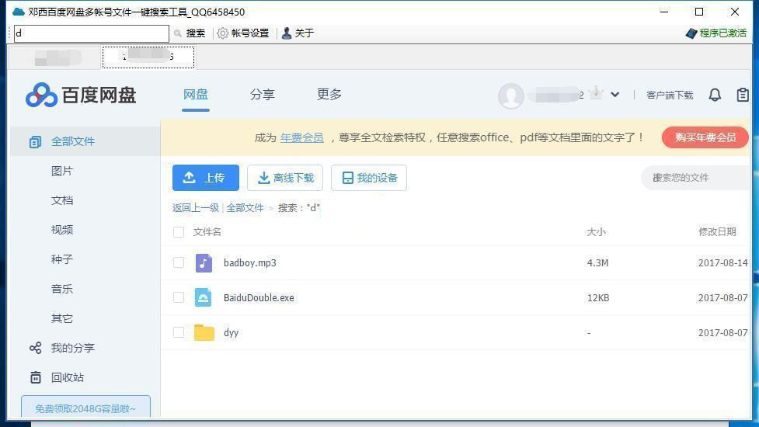Click the cloud app icon in the title bar
Image resolution: width=759 pixels, height=427 pixels.
point(19,12)
